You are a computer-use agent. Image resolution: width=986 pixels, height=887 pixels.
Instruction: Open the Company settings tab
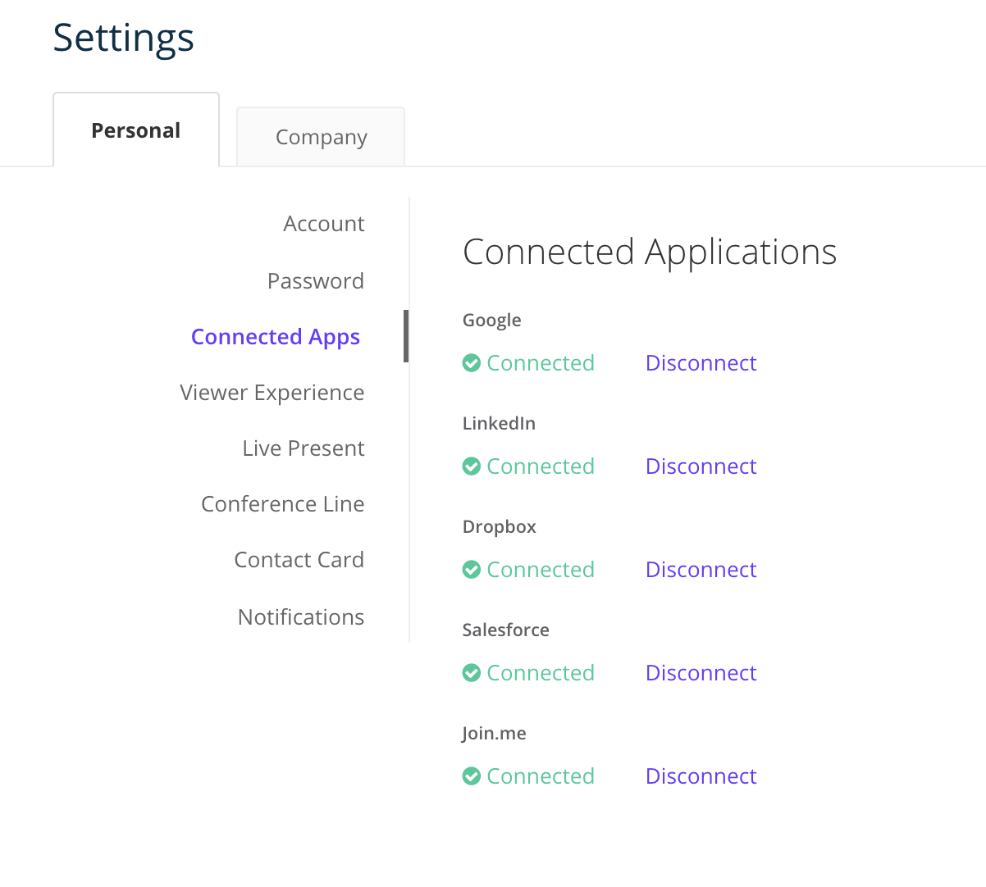[x=321, y=137]
